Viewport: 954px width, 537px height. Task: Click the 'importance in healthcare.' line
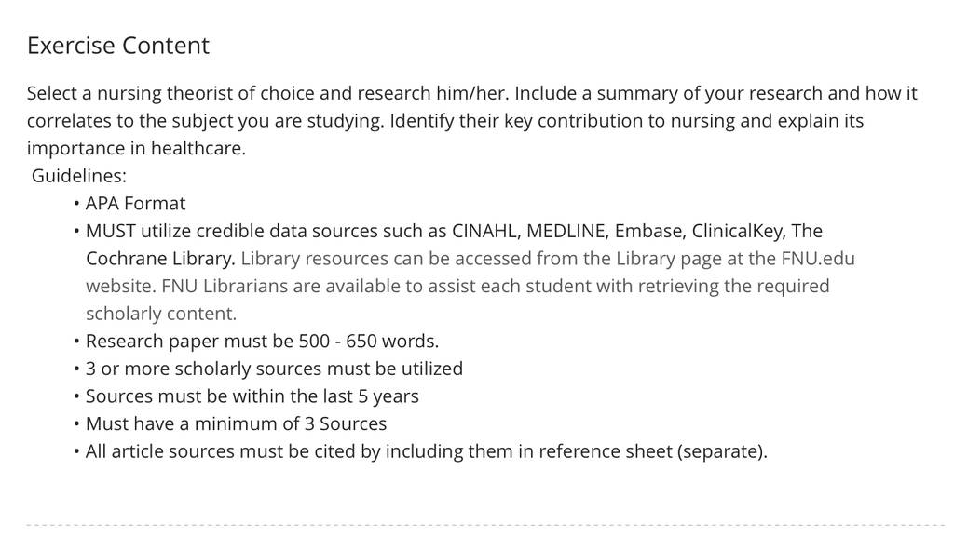pos(136,148)
